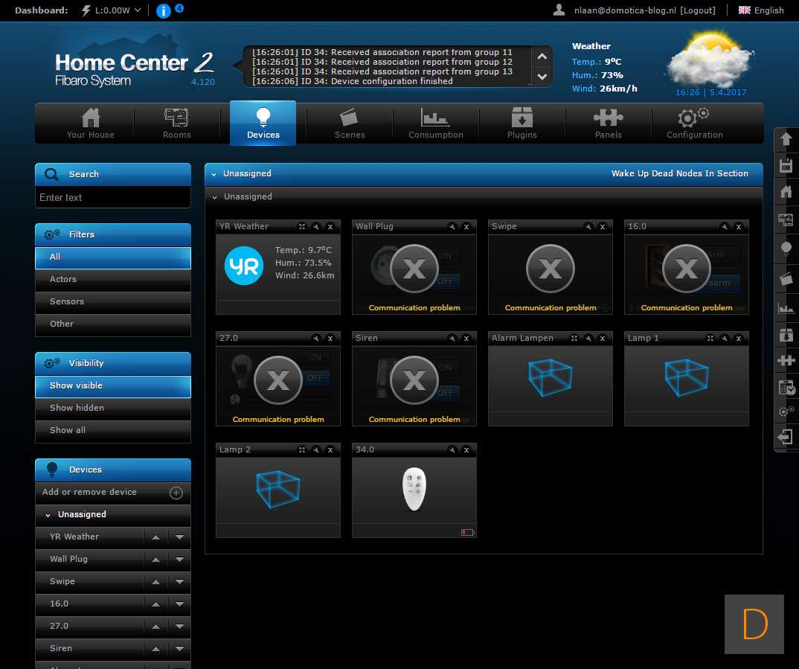Screen dimensions: 799x669
Task: Click the side toolbar puzzle piece icon
Action: pyautogui.click(x=786, y=360)
